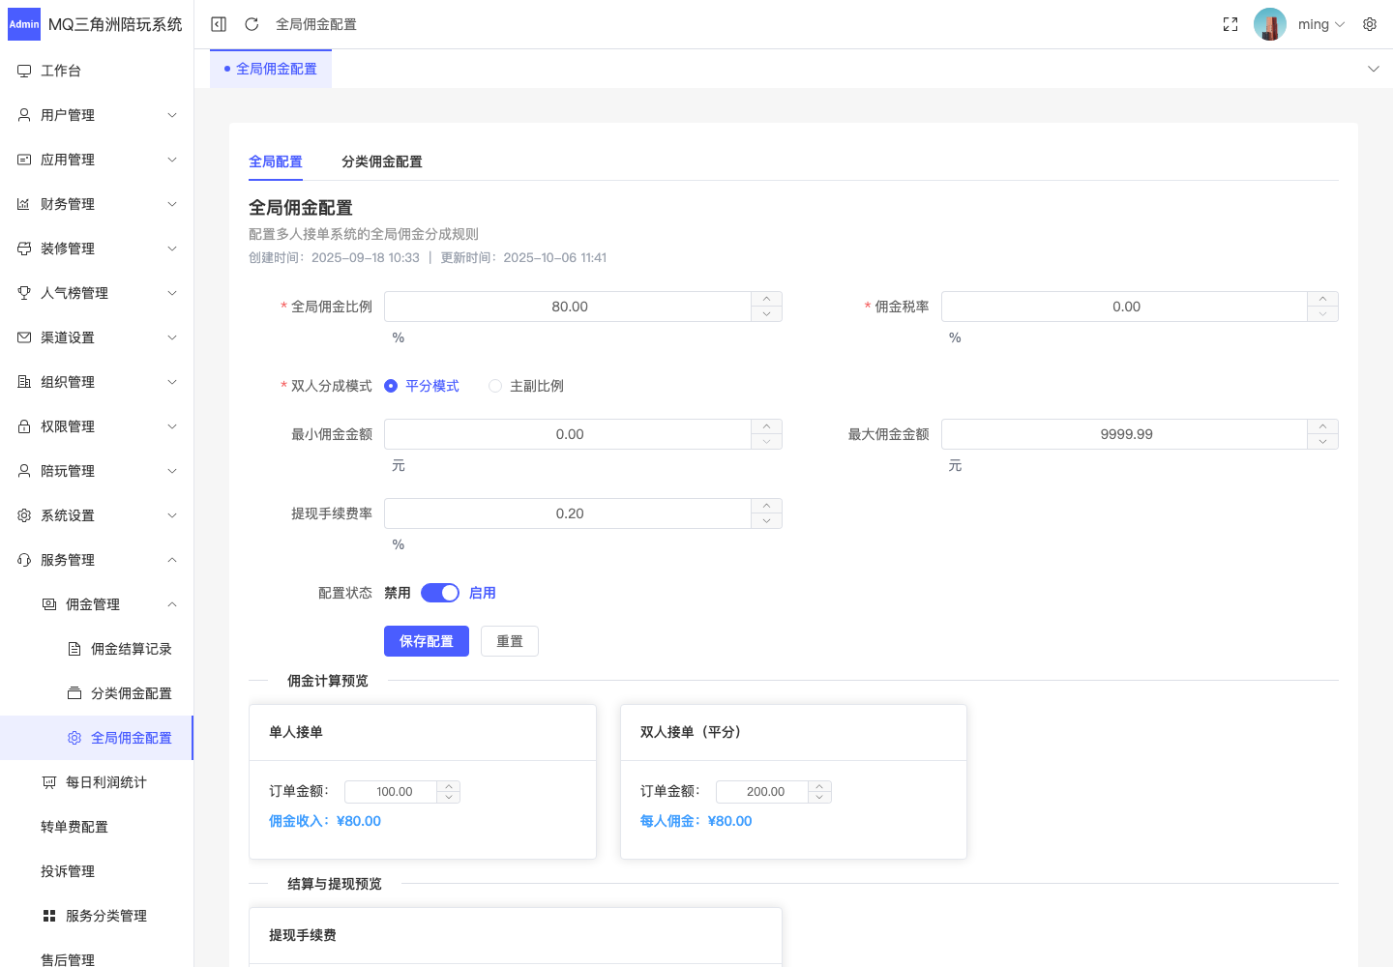Click the Admin logo badge
Screen dimensions: 1393x967
click(24, 24)
